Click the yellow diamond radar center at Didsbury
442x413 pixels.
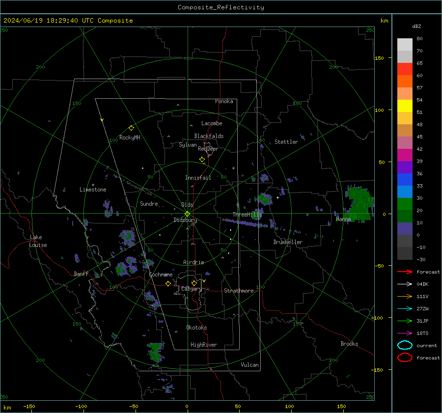(187, 214)
